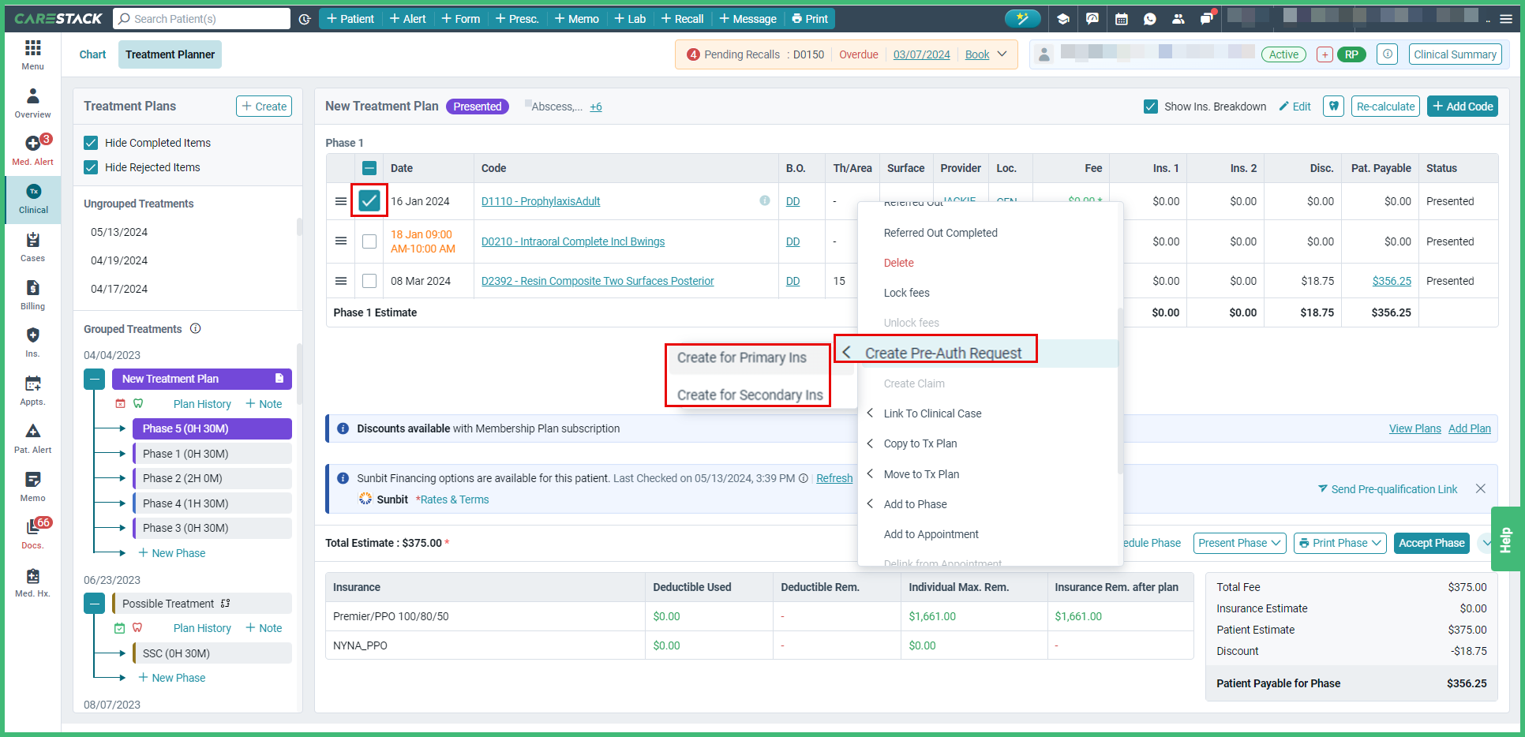
Task: Click the Docs sidebar icon
Action: click(x=32, y=533)
